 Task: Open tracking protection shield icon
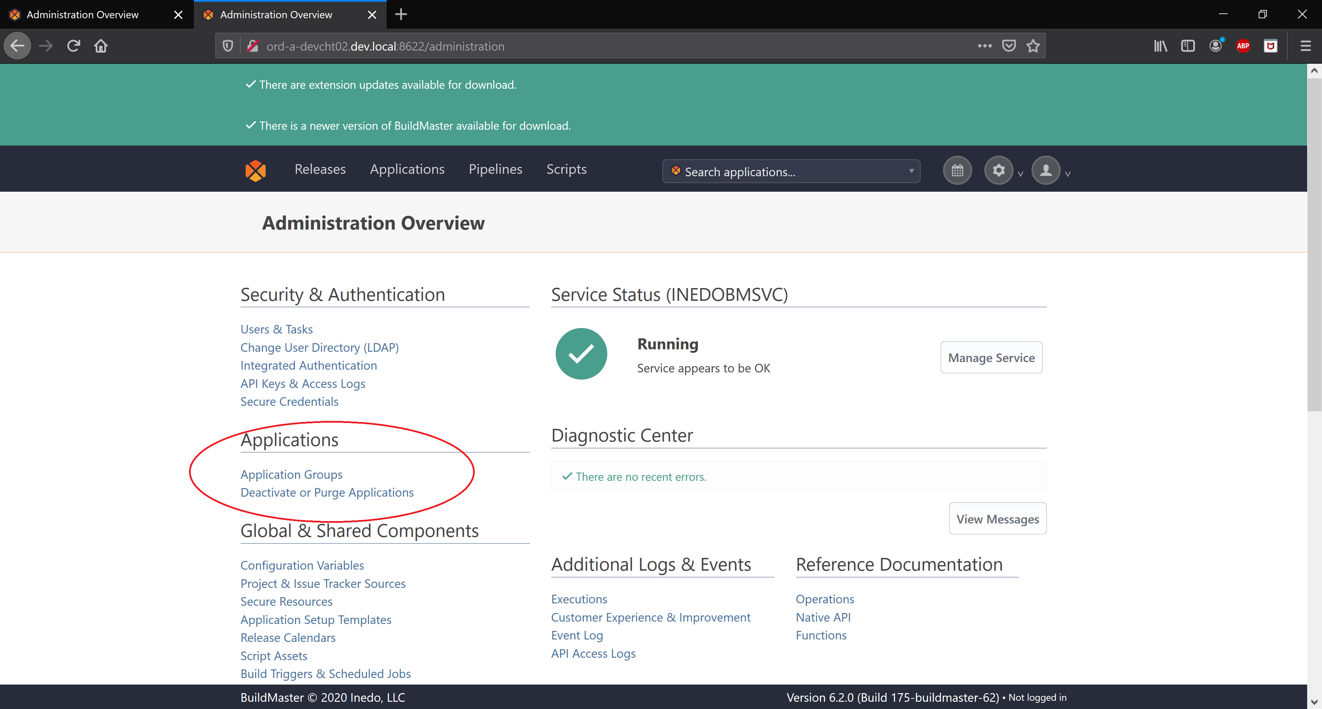click(228, 46)
